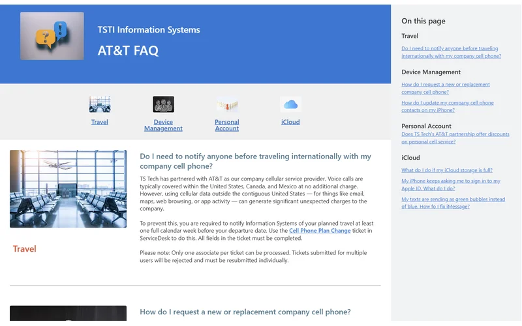Screen dimensions: 522x326
Task: Click the 'iCloud' sidebar heading
Action: 410,158
